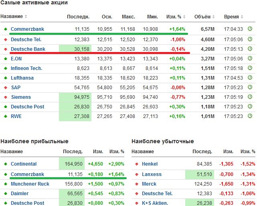Open the Deutsche Bank stock link
Screen dimensions: 257x206
[28, 49]
